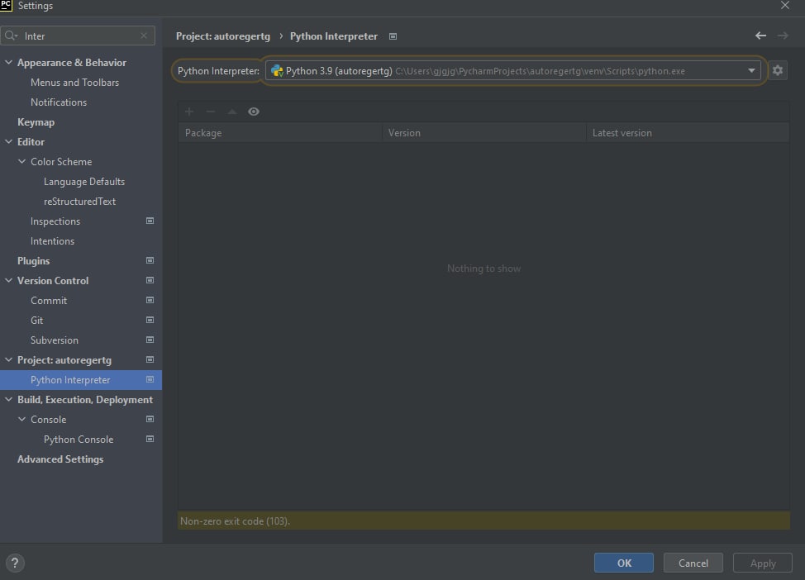Select Language Defaults color scheme

[x=84, y=182]
